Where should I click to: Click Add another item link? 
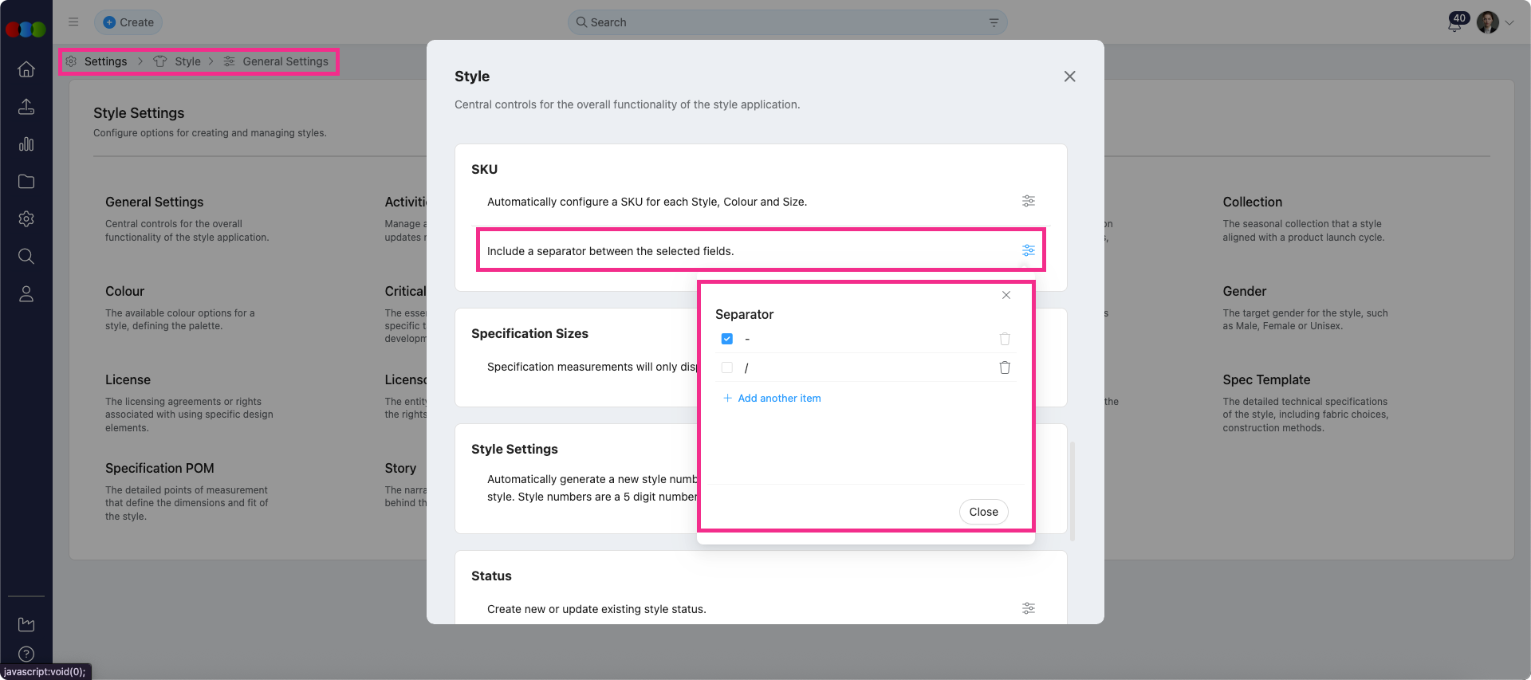coord(778,398)
